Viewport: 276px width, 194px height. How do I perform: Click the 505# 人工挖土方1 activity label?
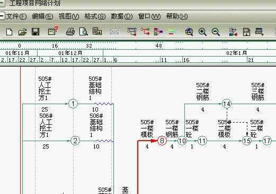coord(45,88)
